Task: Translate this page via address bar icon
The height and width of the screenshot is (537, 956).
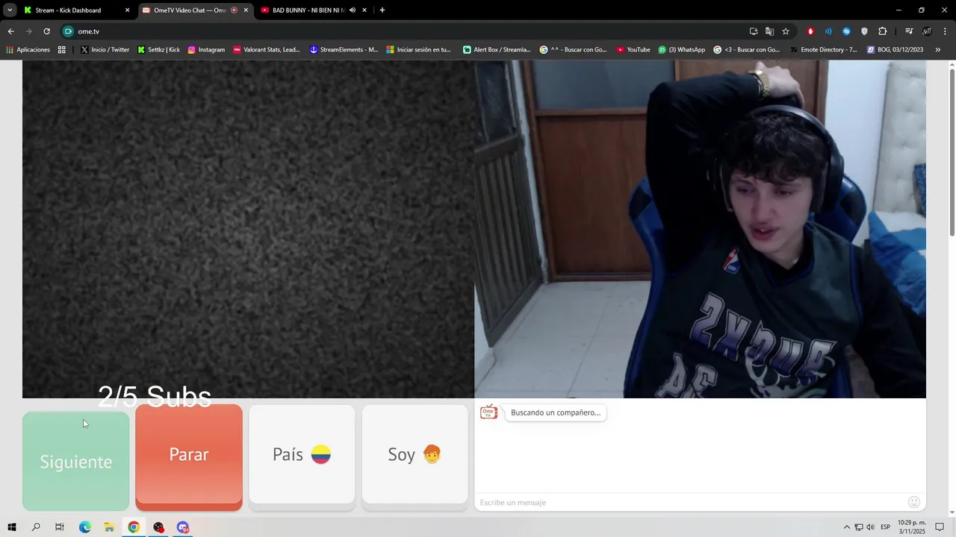Action: [x=769, y=31]
